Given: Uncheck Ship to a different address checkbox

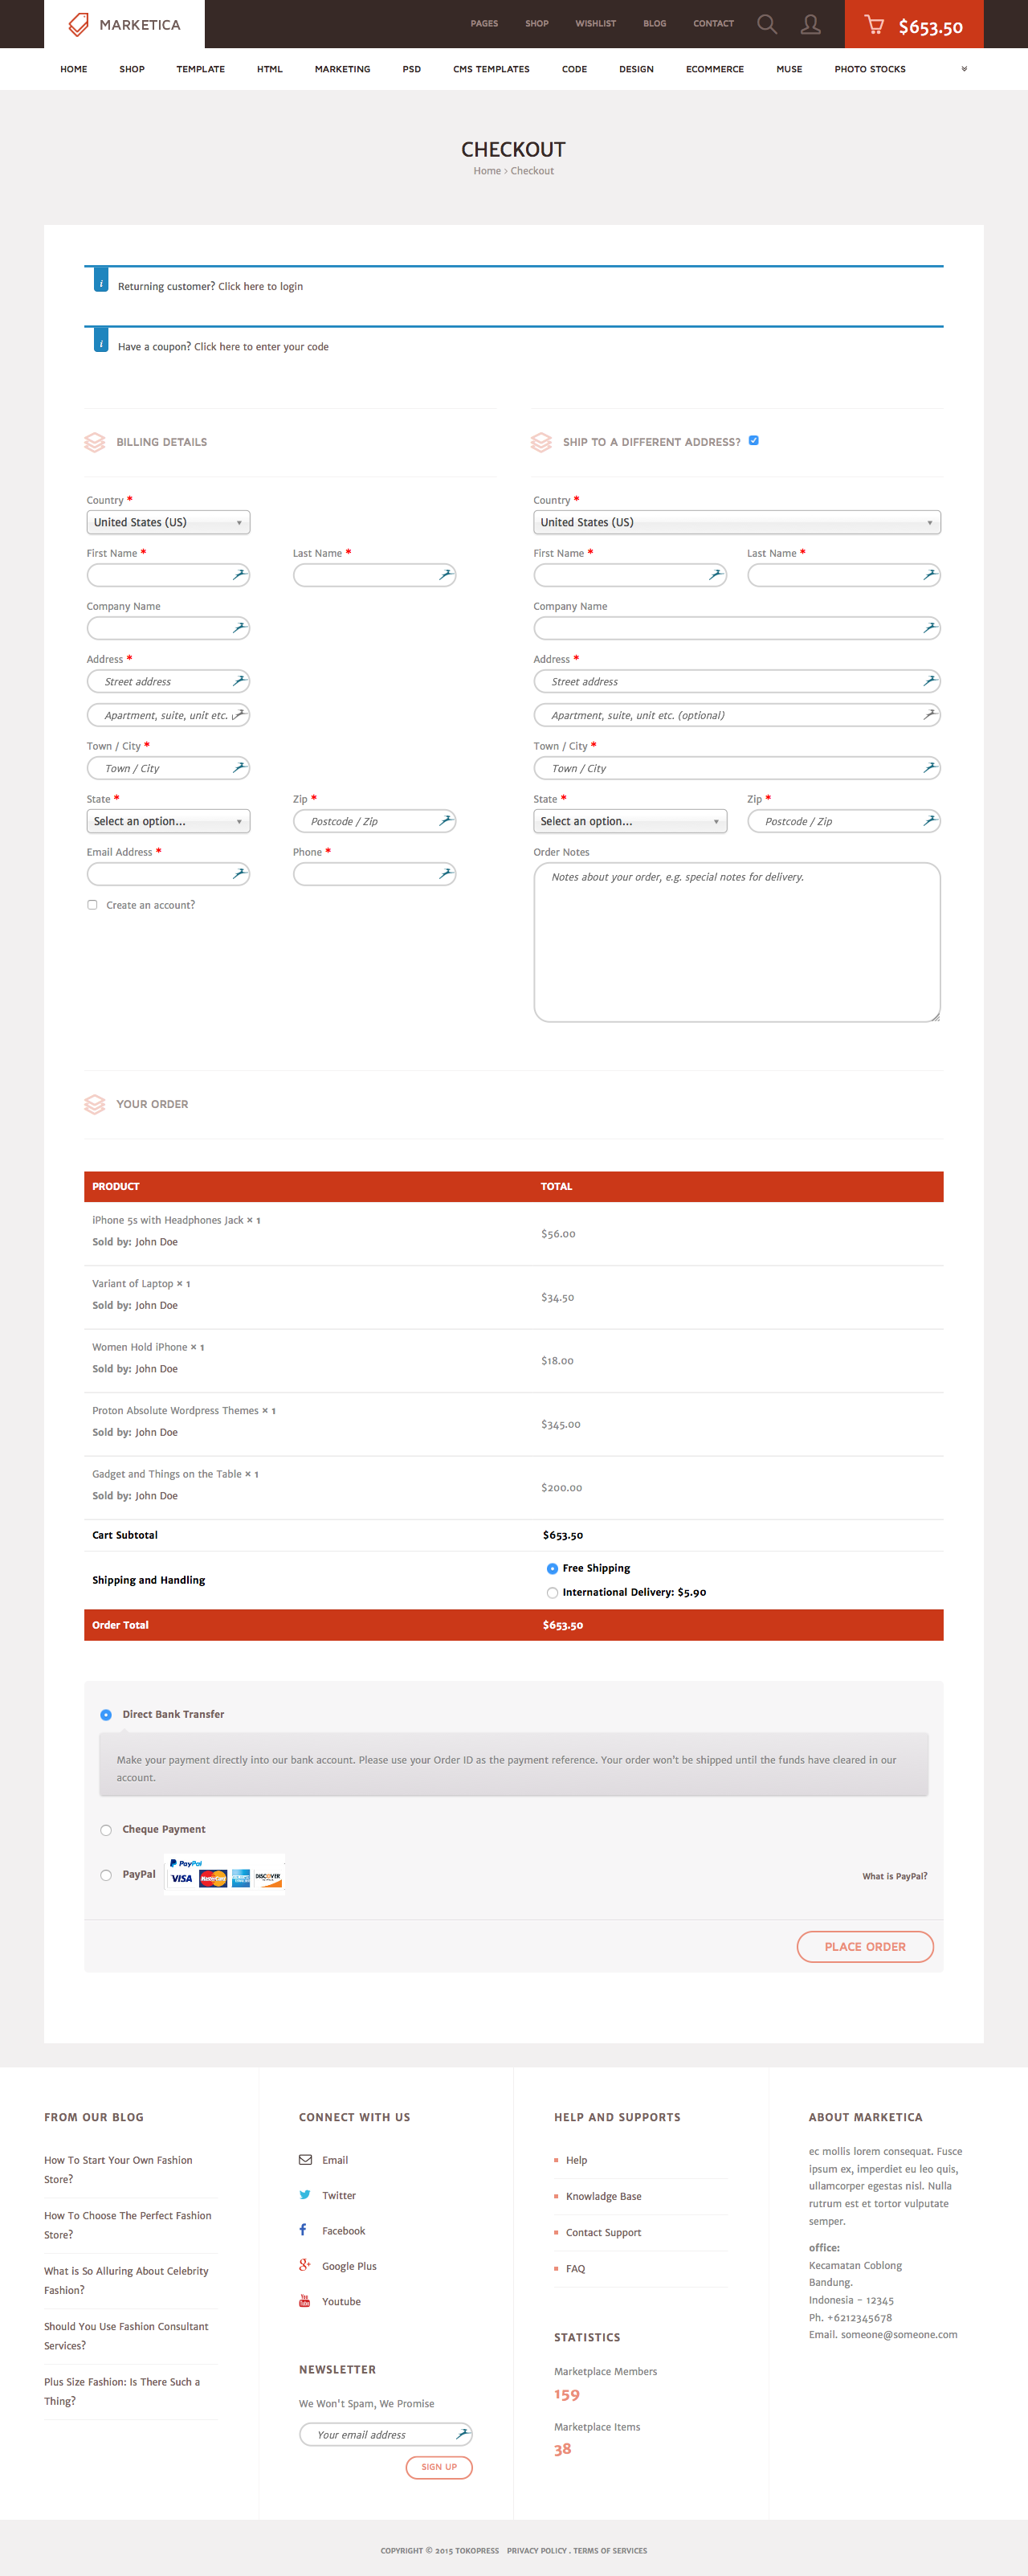Looking at the screenshot, I should coord(753,440).
